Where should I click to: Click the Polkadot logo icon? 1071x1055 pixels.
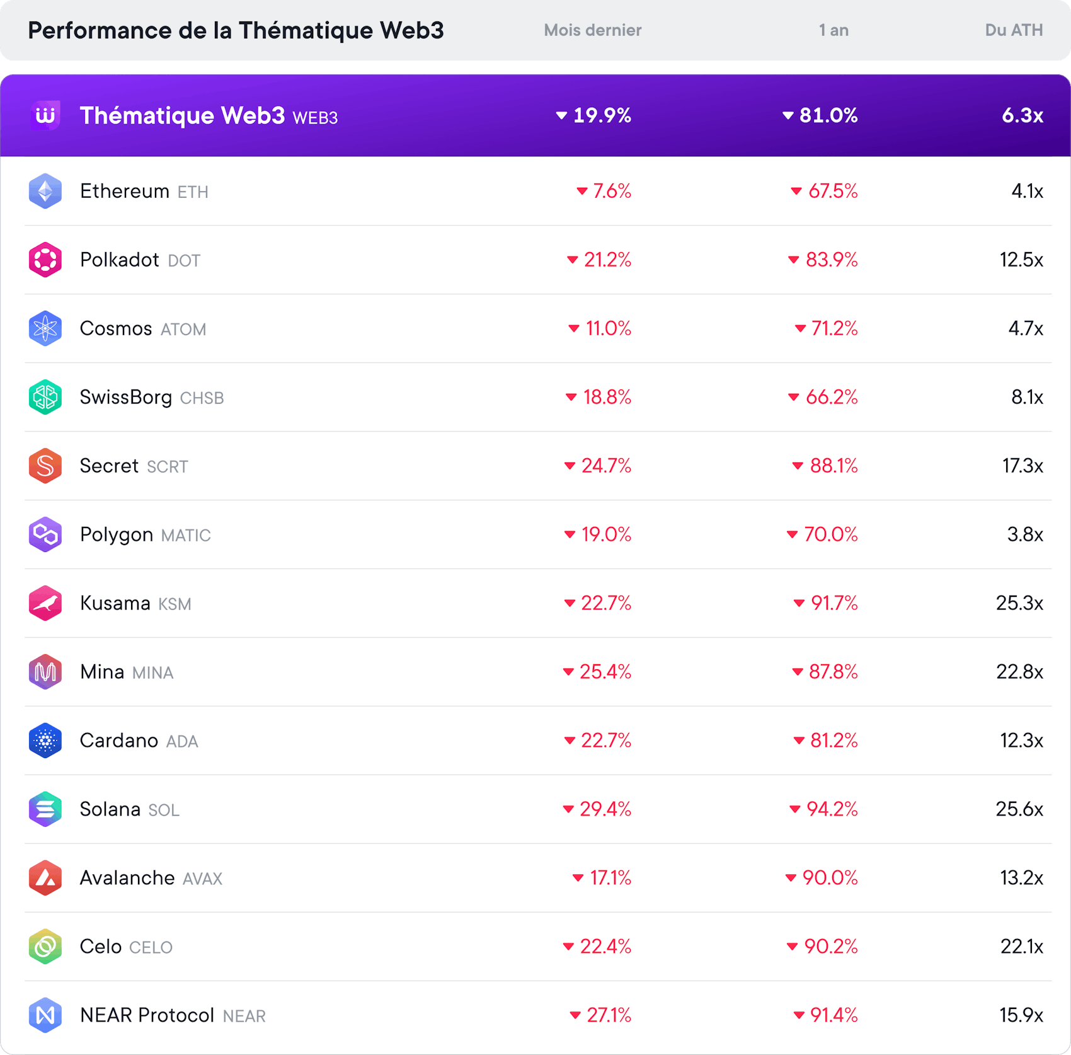(45, 260)
